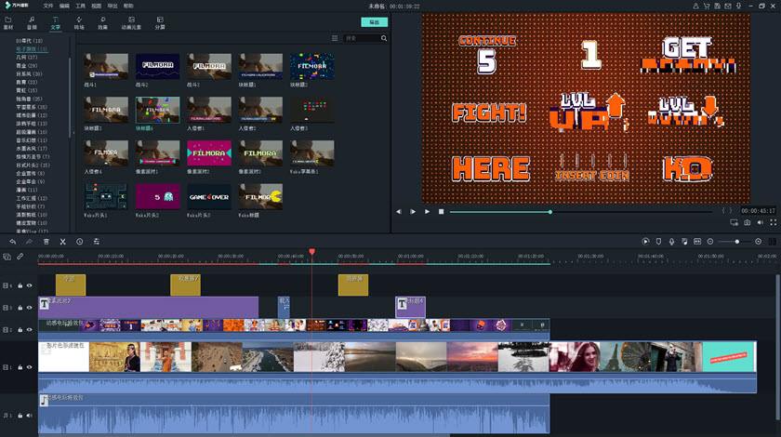The height and width of the screenshot is (437, 781).
Task: Switch grid view of the titles library
Action: pyautogui.click(x=335, y=38)
